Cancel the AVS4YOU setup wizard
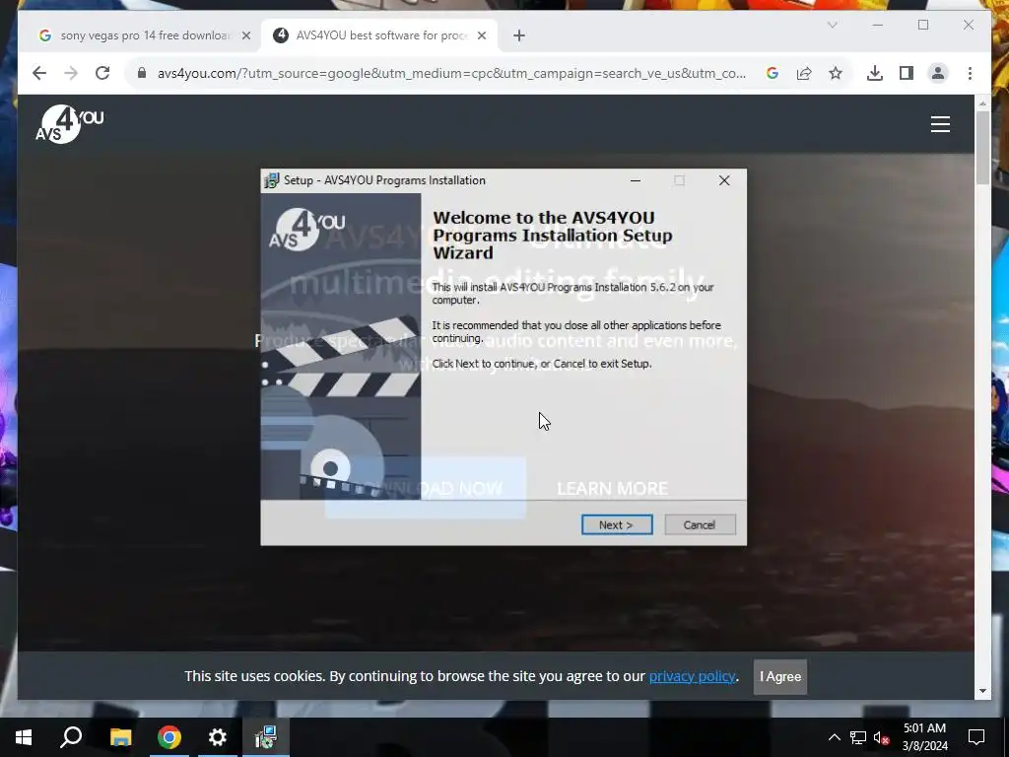 700,524
